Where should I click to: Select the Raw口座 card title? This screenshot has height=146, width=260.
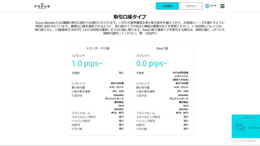point(162,48)
